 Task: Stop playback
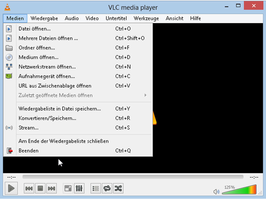tap(40, 188)
